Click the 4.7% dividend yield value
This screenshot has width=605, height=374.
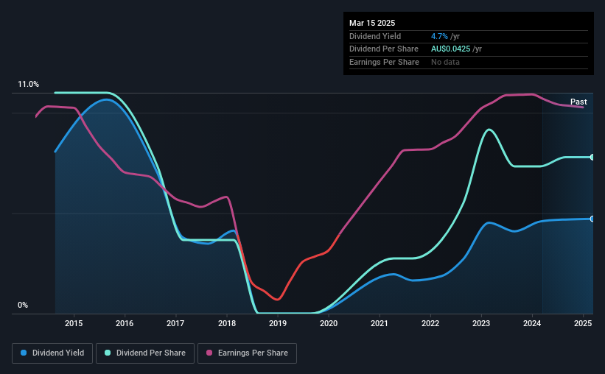point(439,36)
